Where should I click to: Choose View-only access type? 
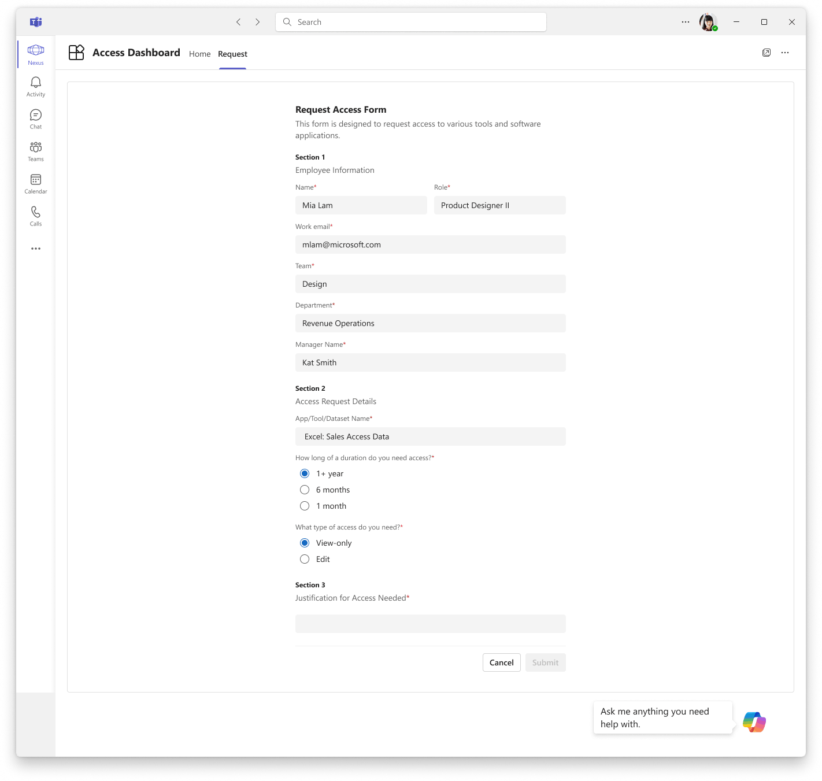305,543
